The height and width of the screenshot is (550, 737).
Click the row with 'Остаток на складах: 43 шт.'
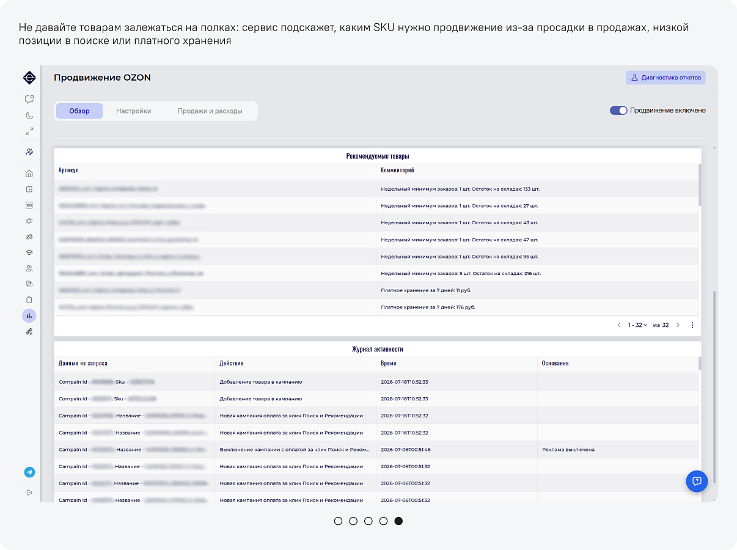click(x=376, y=222)
